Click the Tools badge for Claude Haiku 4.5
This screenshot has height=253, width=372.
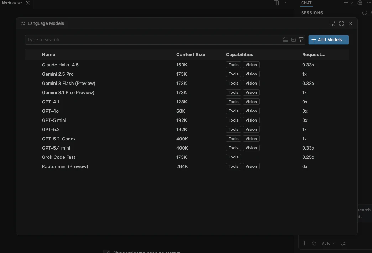click(x=234, y=65)
